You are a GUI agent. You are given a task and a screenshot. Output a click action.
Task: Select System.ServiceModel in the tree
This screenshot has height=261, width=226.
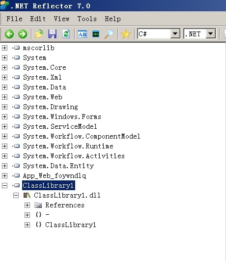point(60,126)
